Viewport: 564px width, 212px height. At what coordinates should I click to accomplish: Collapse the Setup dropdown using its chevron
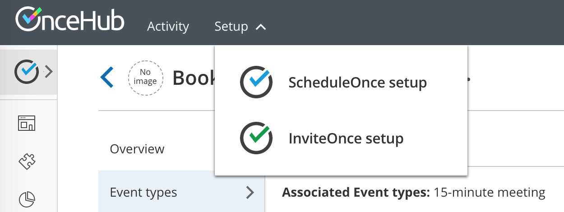pos(261,27)
